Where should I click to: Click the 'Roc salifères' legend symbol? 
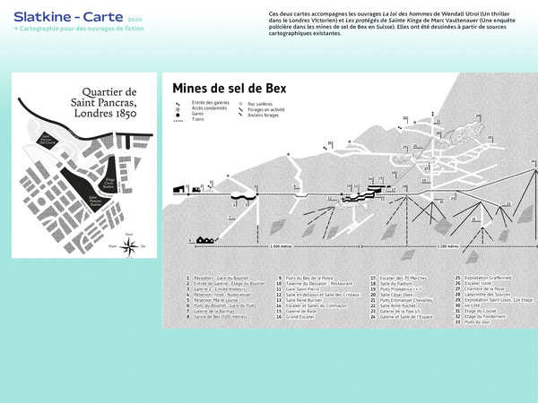pos(240,104)
